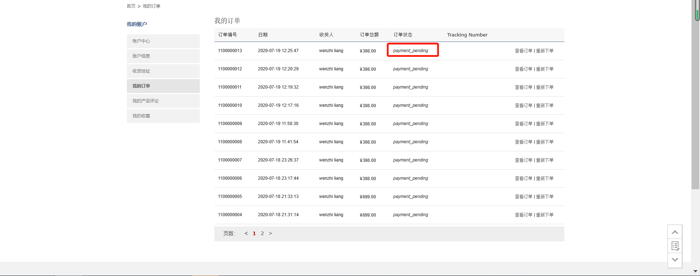View order 1100000008 via 查看订单

click(524, 142)
